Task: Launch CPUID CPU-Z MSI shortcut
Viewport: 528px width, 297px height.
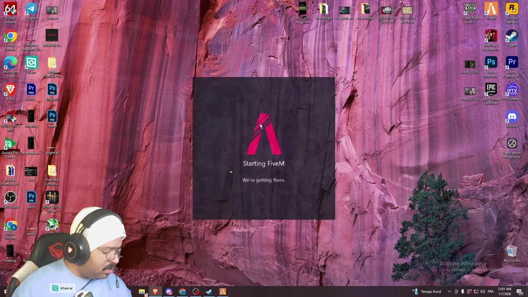Action: point(10,121)
